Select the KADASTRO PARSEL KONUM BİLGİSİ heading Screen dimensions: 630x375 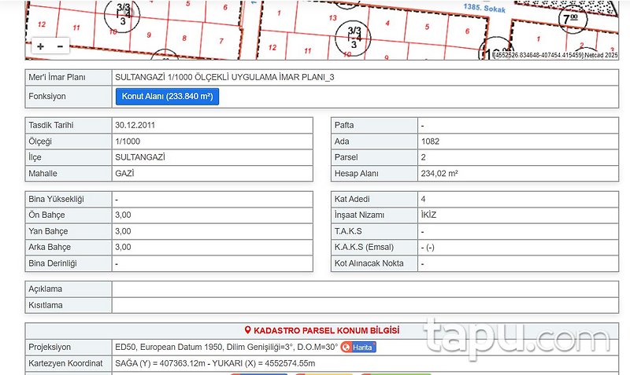click(x=326, y=330)
